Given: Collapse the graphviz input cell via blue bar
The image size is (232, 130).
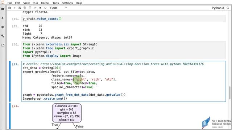Looking at the screenshot, I should tap(10, 81).
